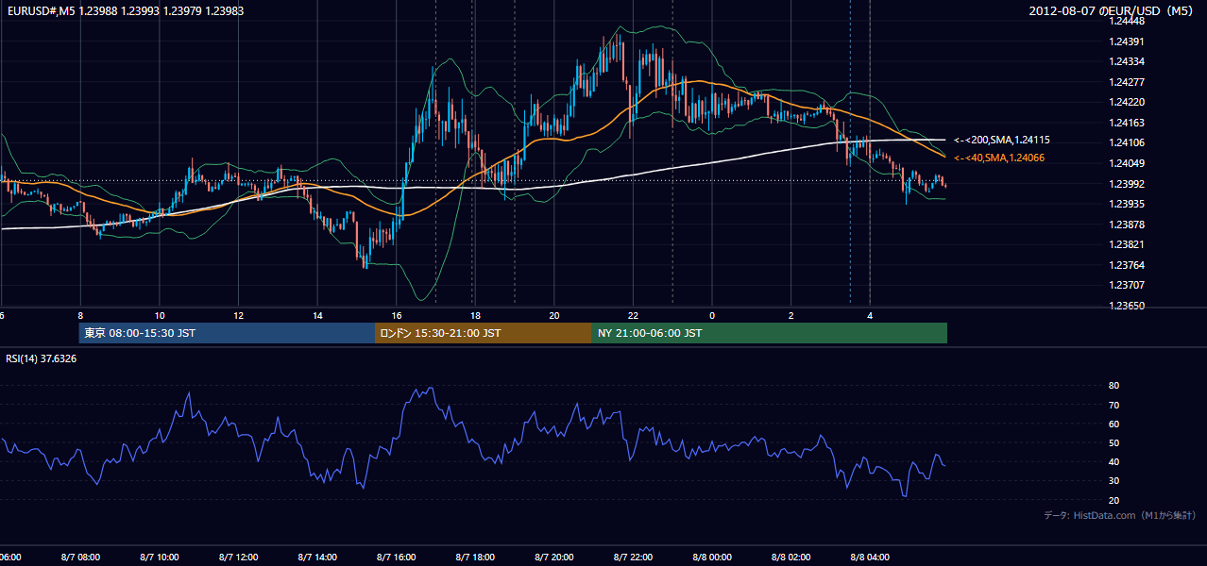Click the 8/8 00:00 time axis label
Screen dimensions: 1207x566
[712, 558]
